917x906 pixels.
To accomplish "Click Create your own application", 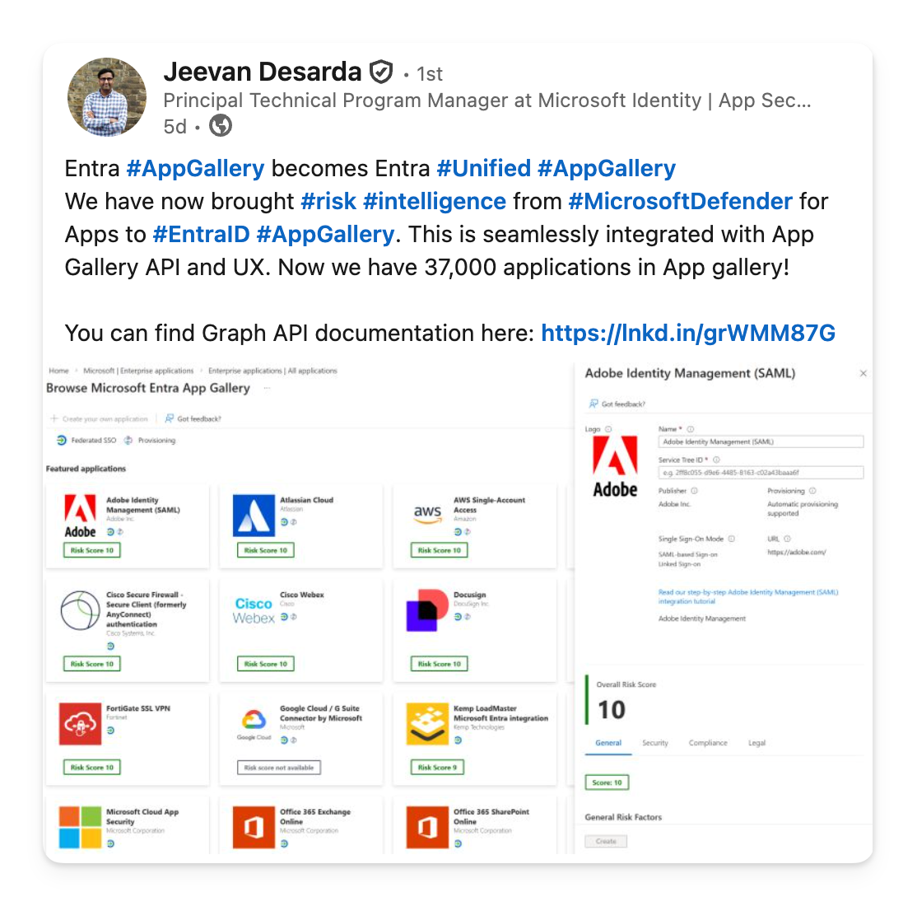I will coord(100,418).
